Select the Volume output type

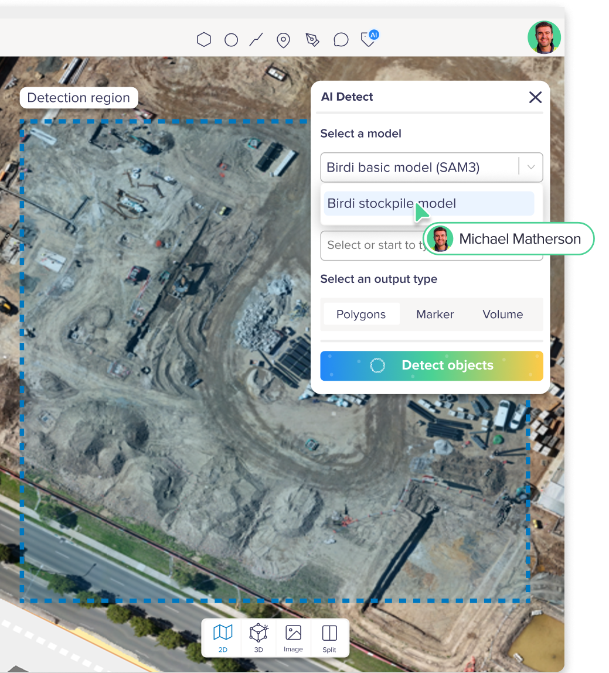(x=502, y=314)
